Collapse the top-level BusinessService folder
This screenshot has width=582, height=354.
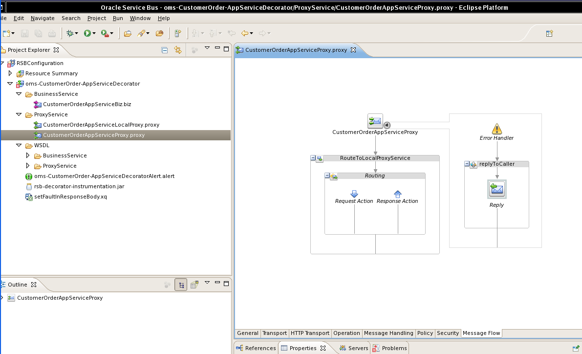pyautogui.click(x=19, y=94)
